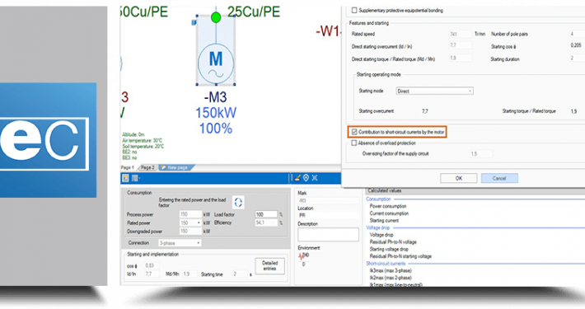585x309 pixels.
Task: Open the Starting mode Direct dropdown
Action: click(x=434, y=91)
